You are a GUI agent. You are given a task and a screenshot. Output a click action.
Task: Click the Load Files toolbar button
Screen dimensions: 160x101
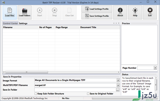[10, 12]
